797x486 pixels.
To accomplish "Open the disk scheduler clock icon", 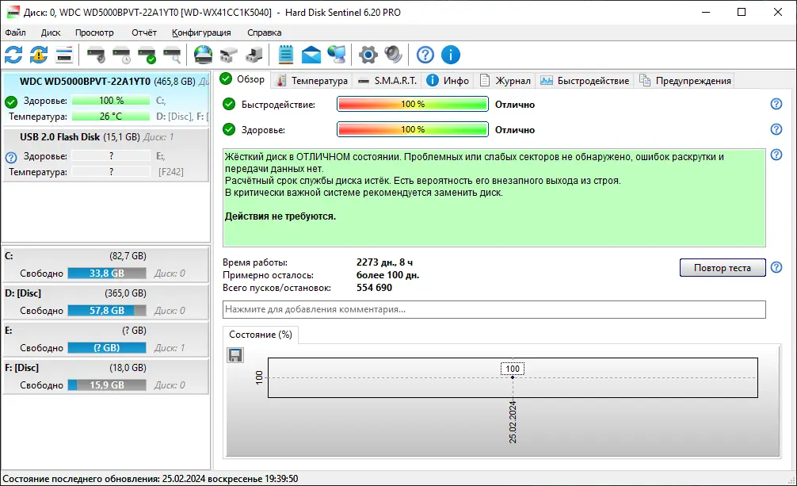I will pos(121,55).
